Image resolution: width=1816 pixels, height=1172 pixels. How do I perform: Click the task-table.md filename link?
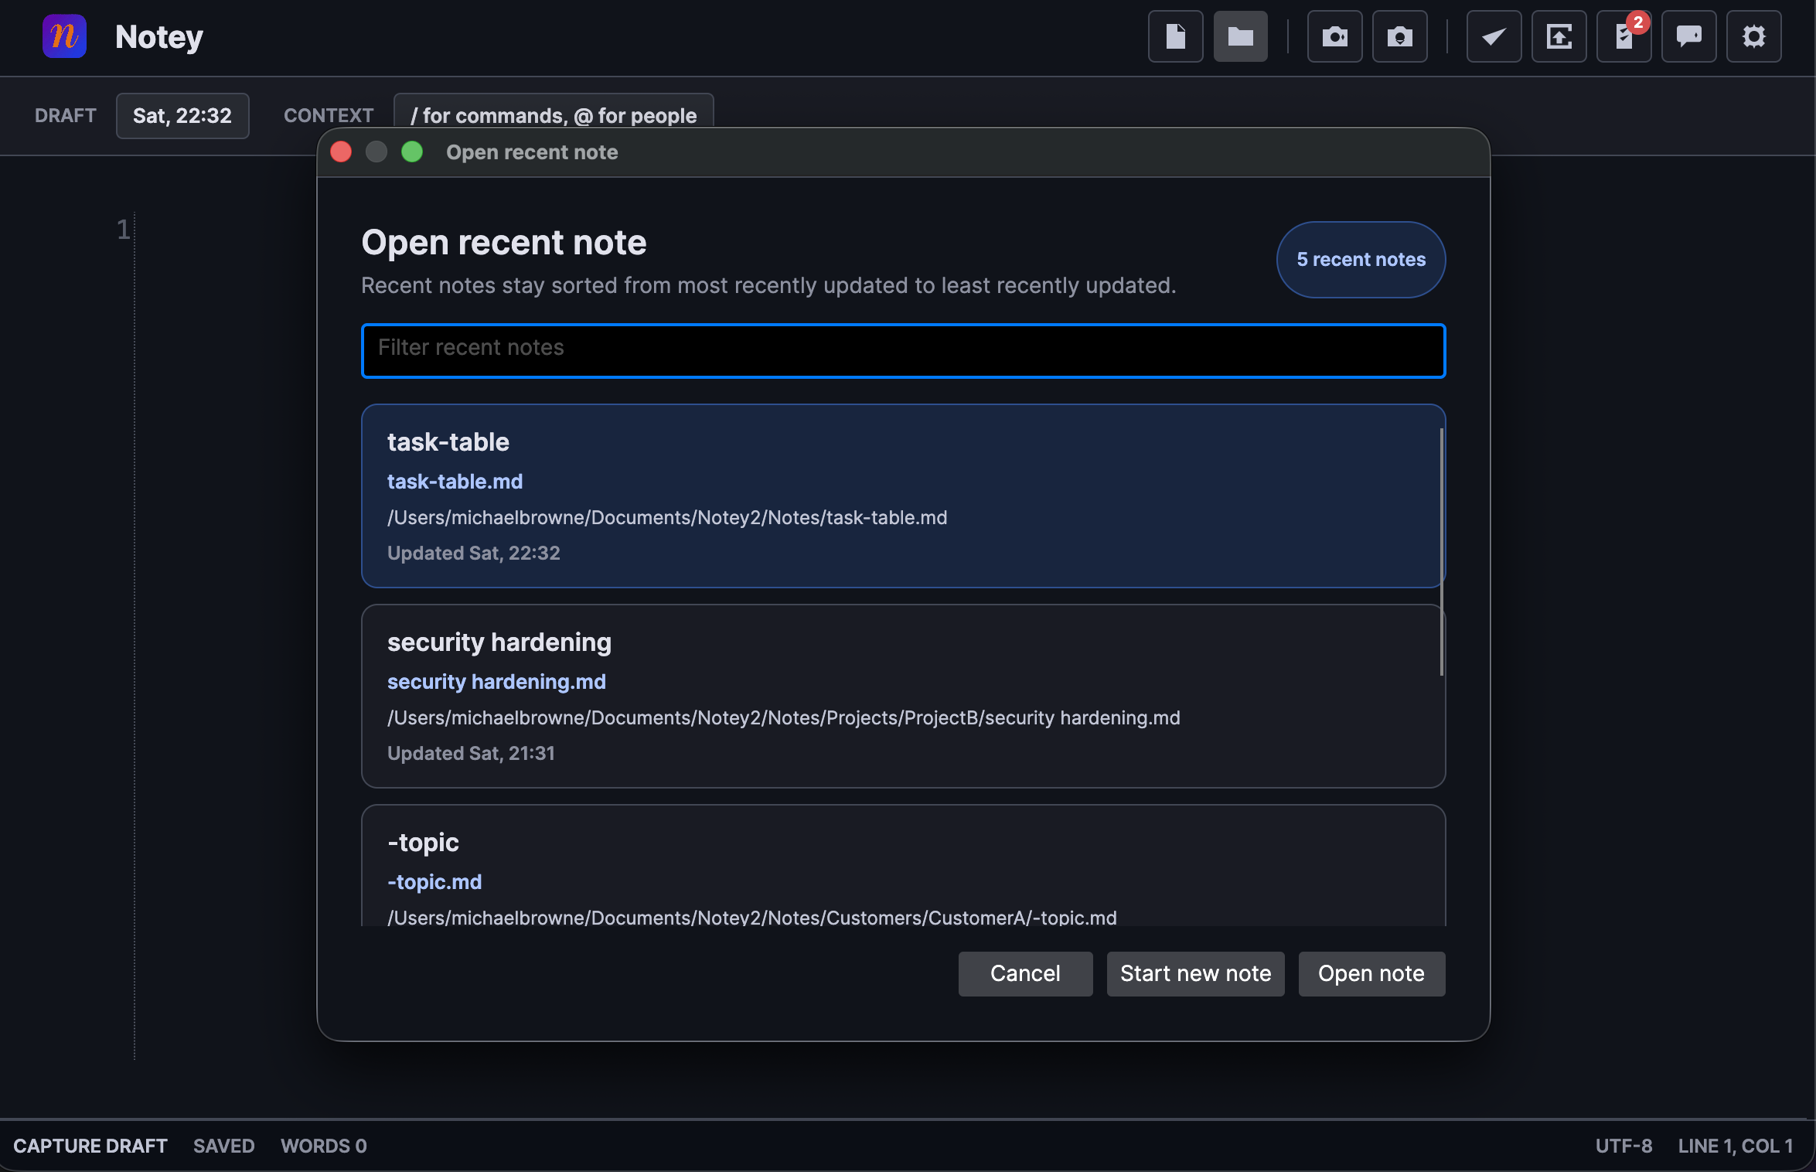(455, 482)
